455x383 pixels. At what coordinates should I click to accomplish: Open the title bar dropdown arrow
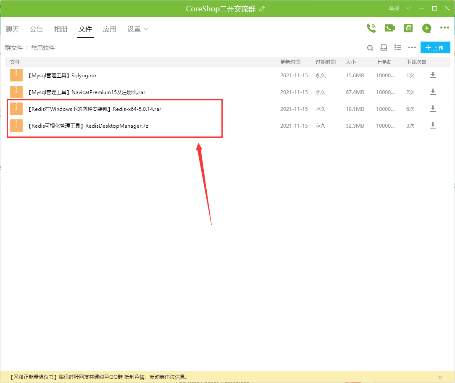(x=408, y=8)
